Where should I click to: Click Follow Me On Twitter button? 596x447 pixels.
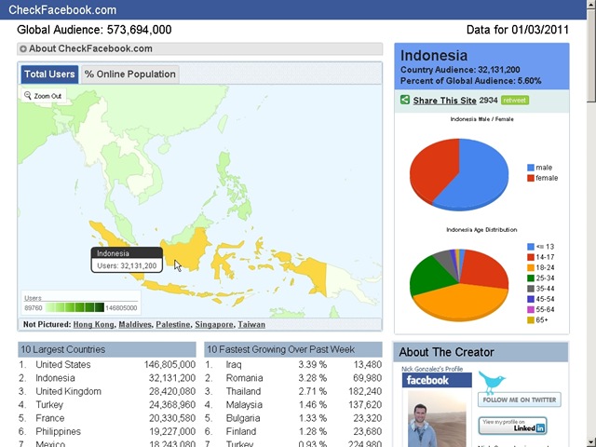point(520,400)
